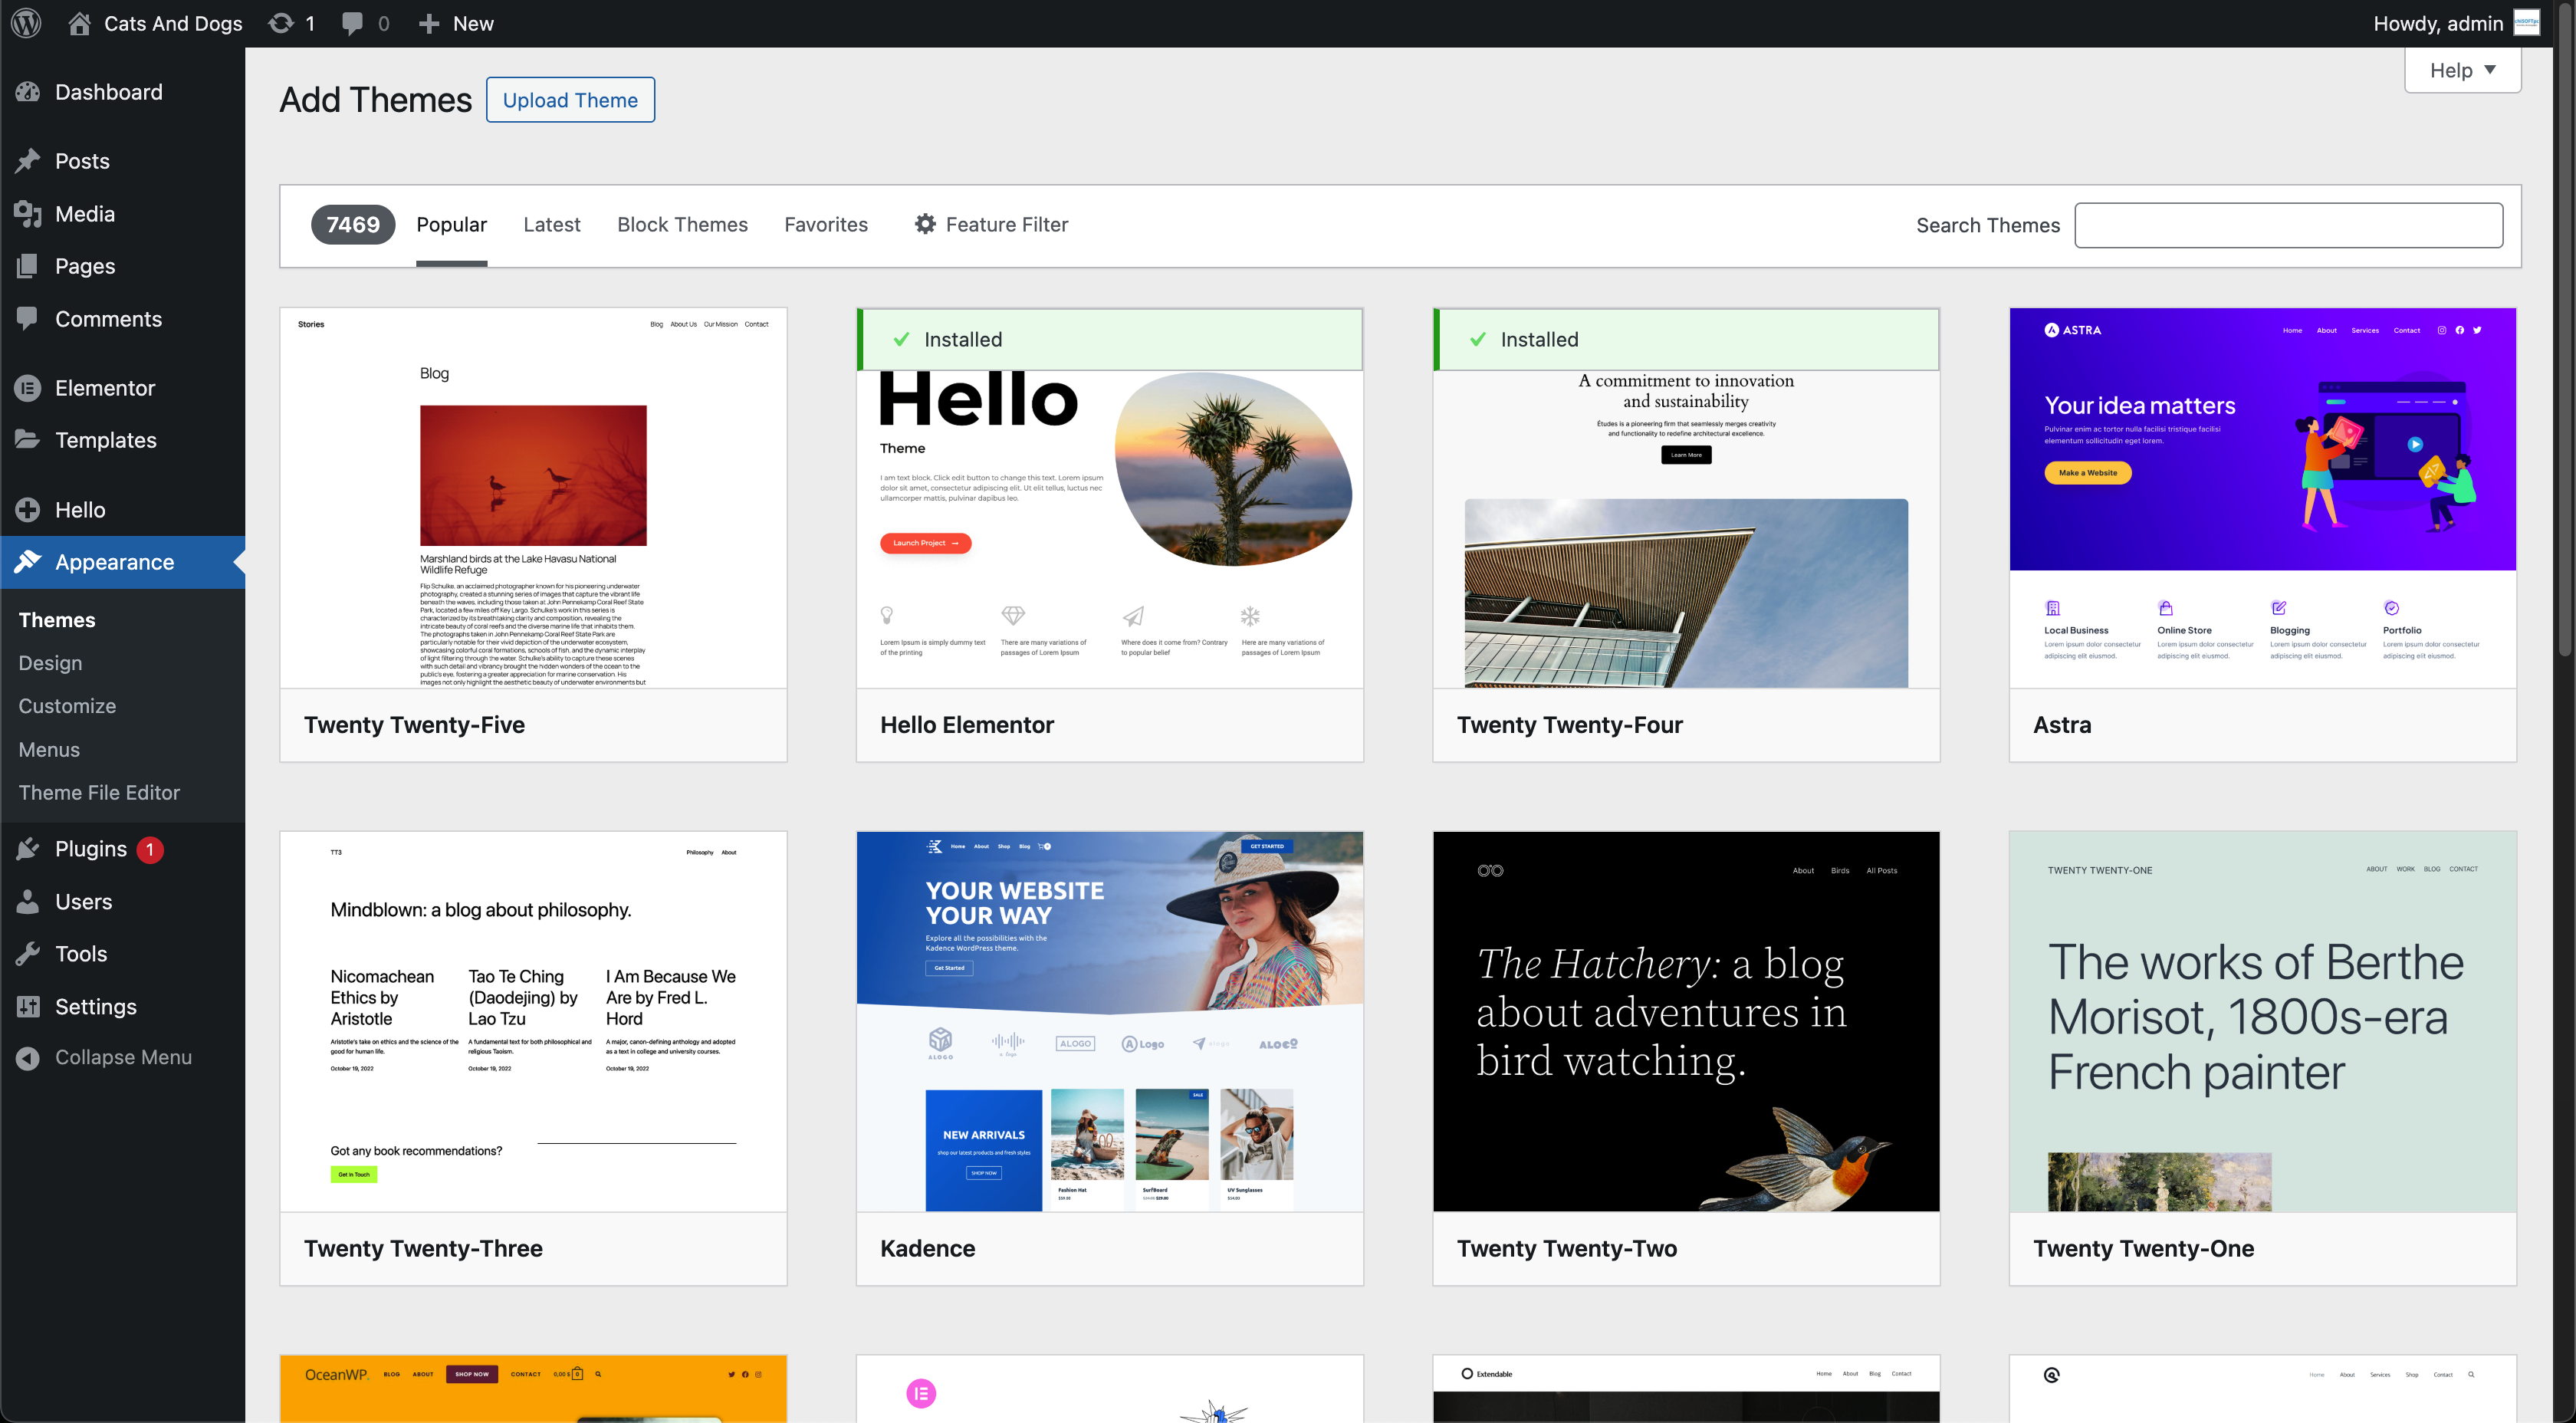This screenshot has width=2576, height=1423.
Task: Open the WordPress logo menu
Action: pos(27,23)
